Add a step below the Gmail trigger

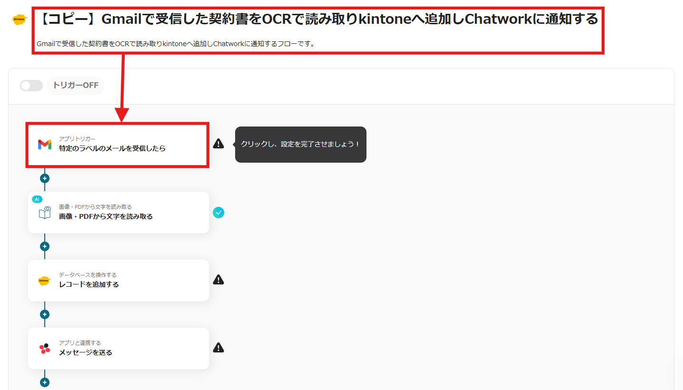click(45, 178)
